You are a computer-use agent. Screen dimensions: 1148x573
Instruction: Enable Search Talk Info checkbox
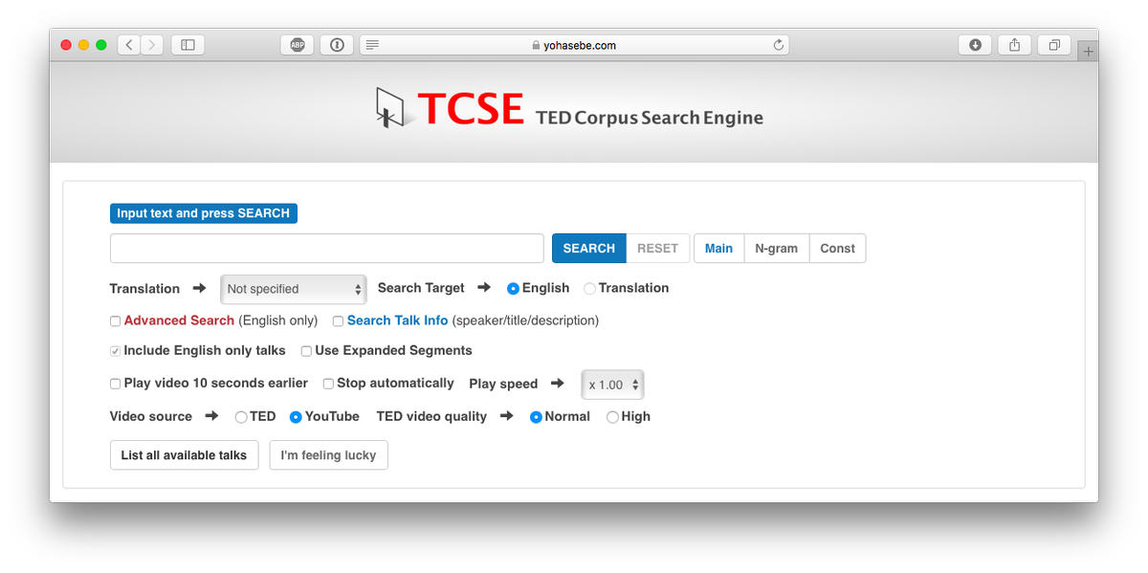tap(338, 321)
